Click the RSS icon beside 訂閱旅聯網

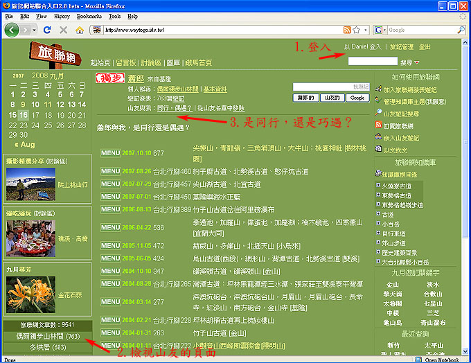click(378, 127)
